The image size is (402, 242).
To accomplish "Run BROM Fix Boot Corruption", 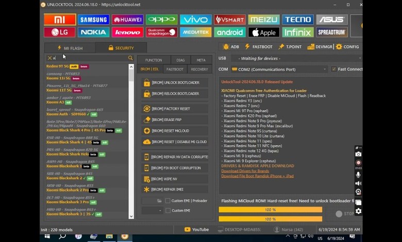I will click(175, 168).
